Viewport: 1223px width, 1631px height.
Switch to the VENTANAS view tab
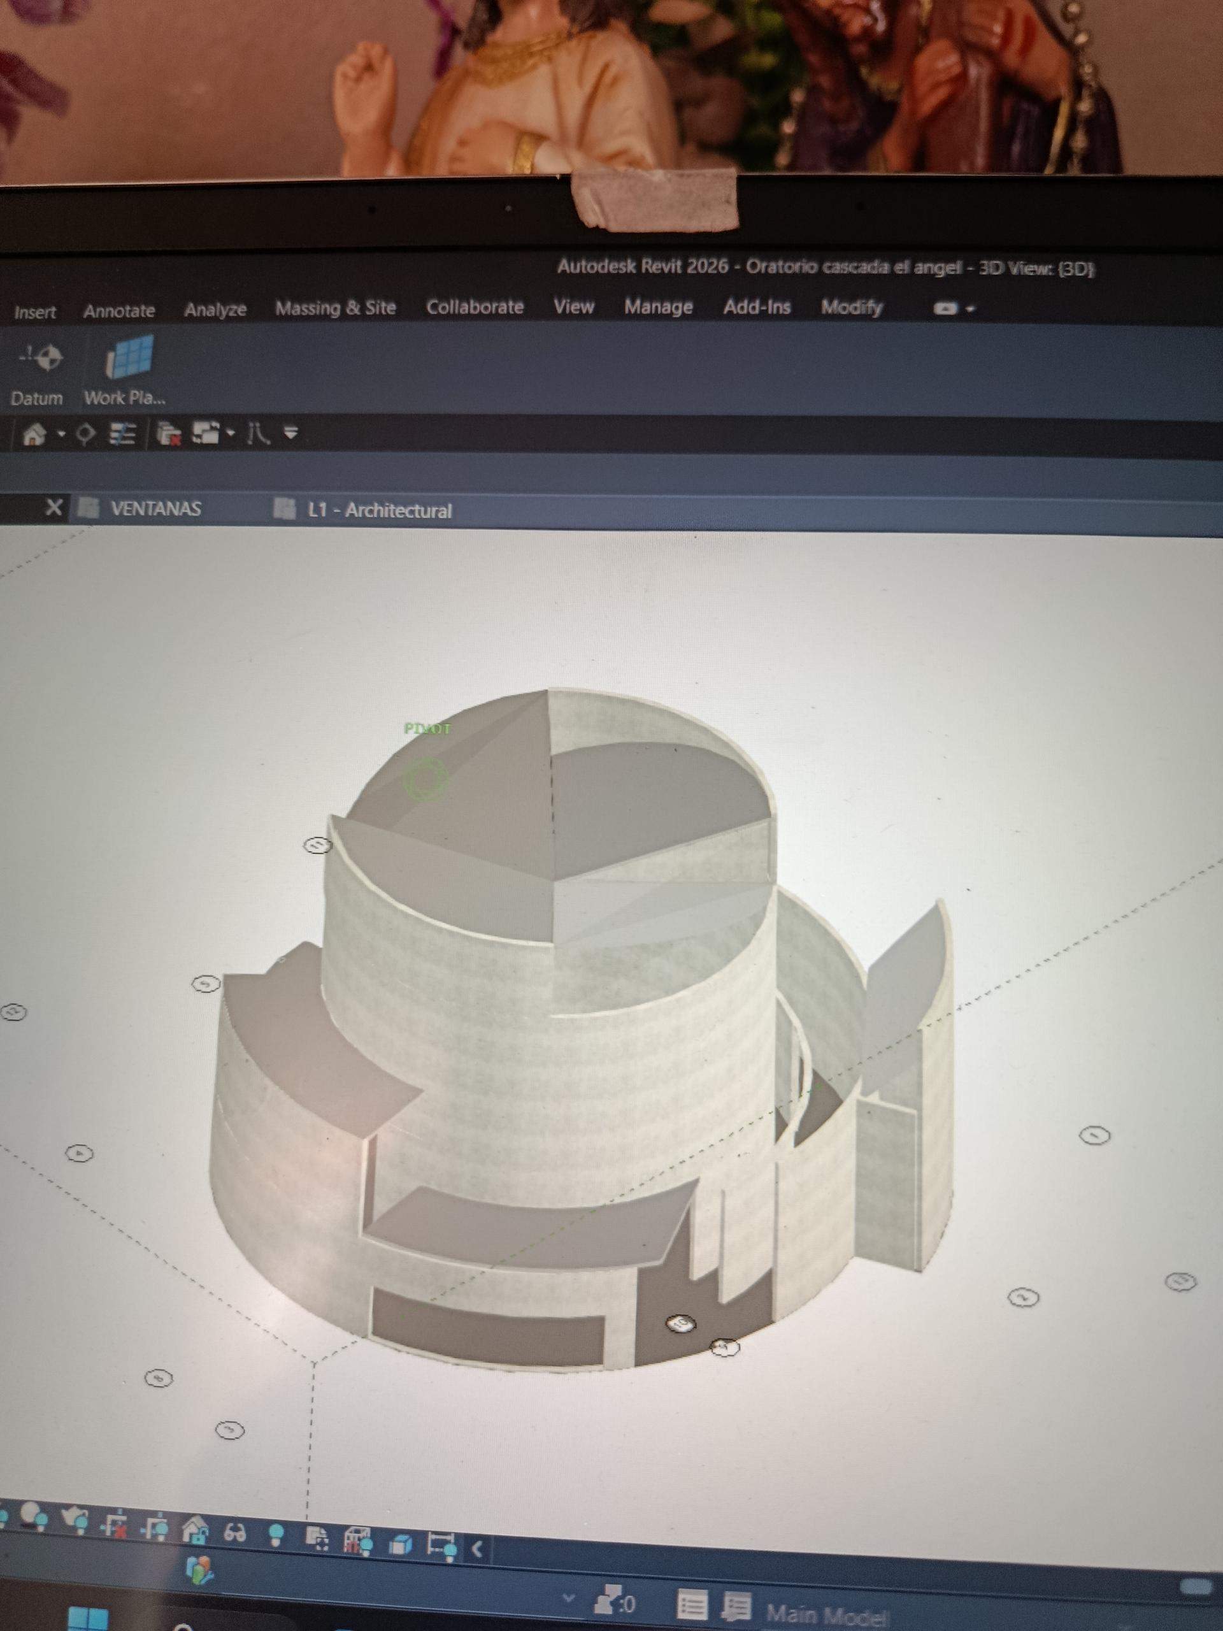tap(155, 508)
